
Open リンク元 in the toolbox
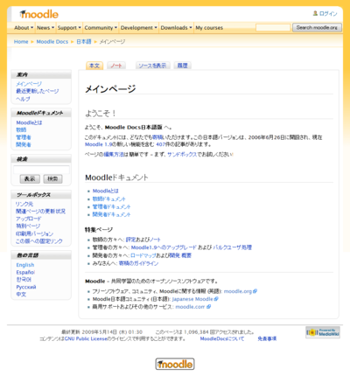coord(24,204)
